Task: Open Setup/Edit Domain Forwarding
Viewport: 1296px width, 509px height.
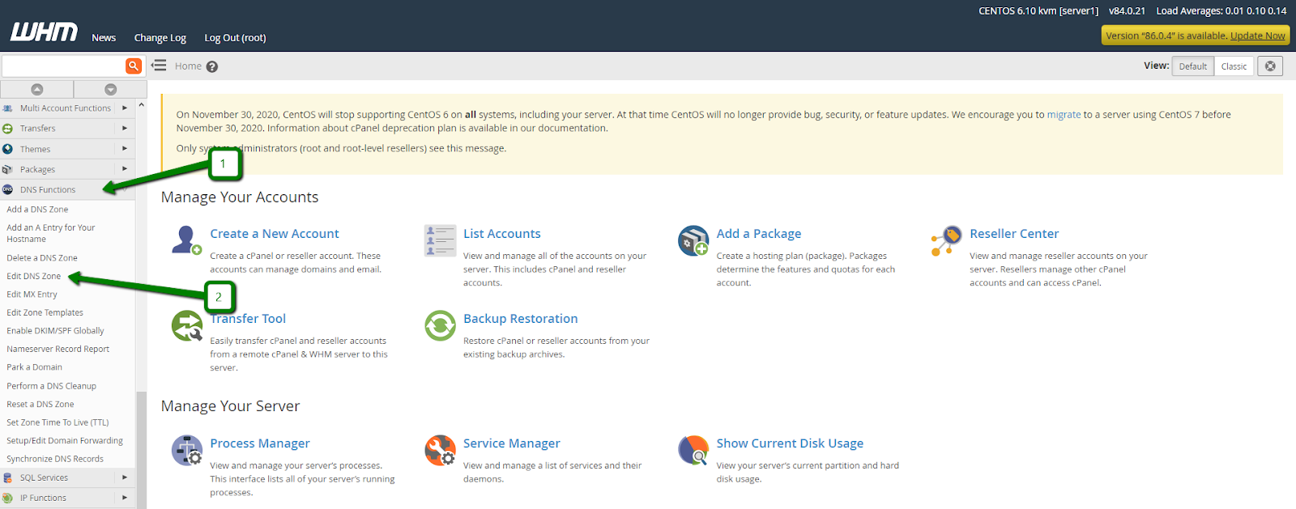Action: (65, 441)
